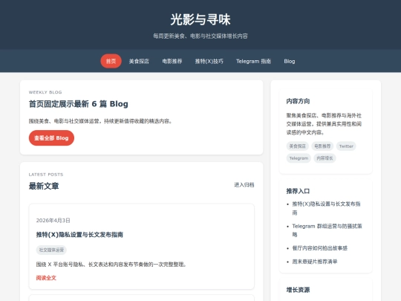Image resolution: width=401 pixels, height=301 pixels.
Task: Open post title 推特(X)隐私设置与长文发布指南 in the card
Action: [x=79, y=234]
